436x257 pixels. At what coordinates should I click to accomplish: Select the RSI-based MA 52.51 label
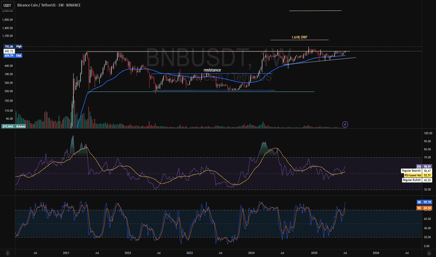(418, 175)
